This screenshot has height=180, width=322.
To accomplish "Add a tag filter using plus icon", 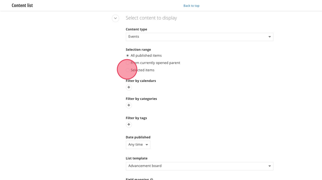I will (x=129, y=125).
